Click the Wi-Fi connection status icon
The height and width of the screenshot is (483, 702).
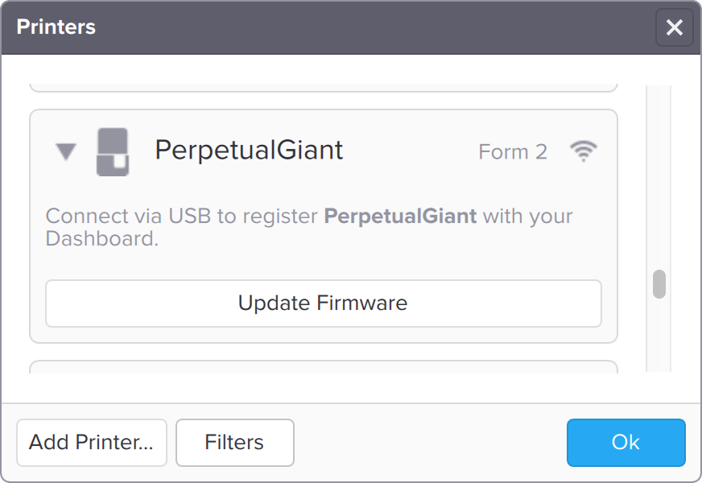583,151
